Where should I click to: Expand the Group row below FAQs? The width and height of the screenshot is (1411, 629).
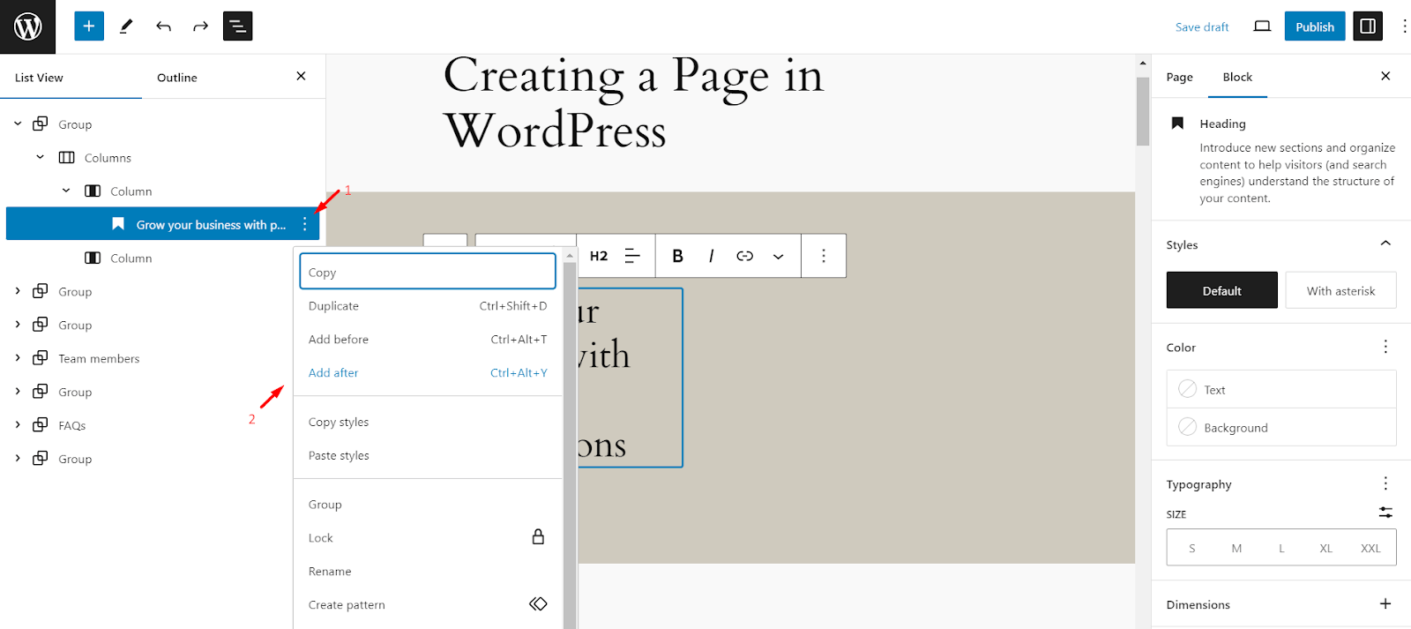18,459
